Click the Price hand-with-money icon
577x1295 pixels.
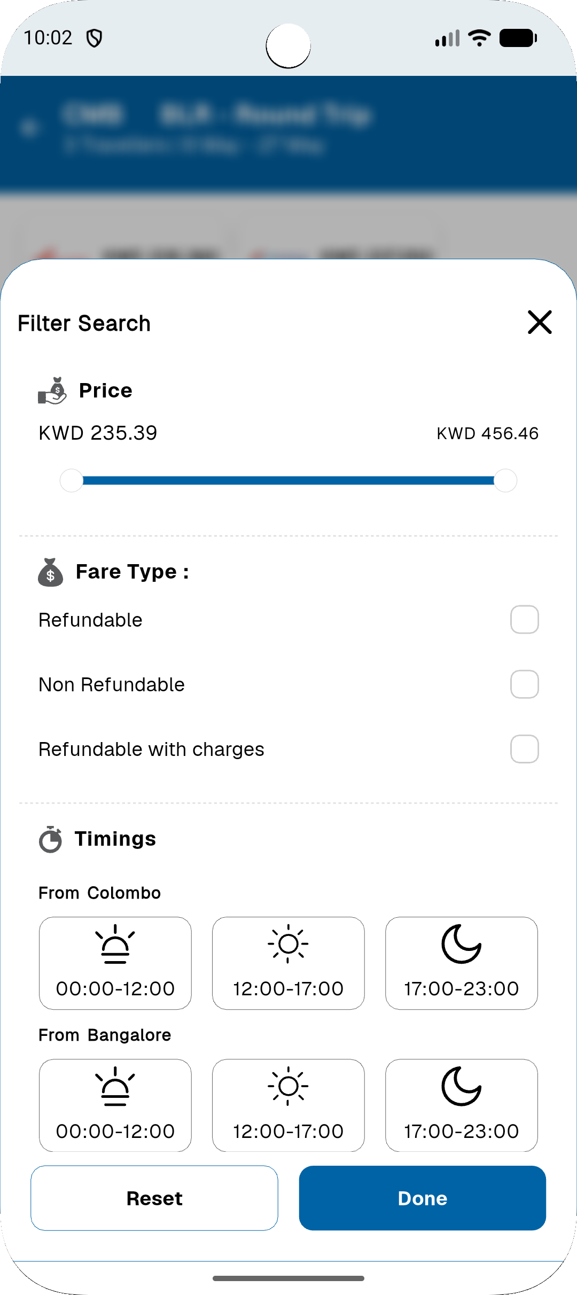click(52, 391)
